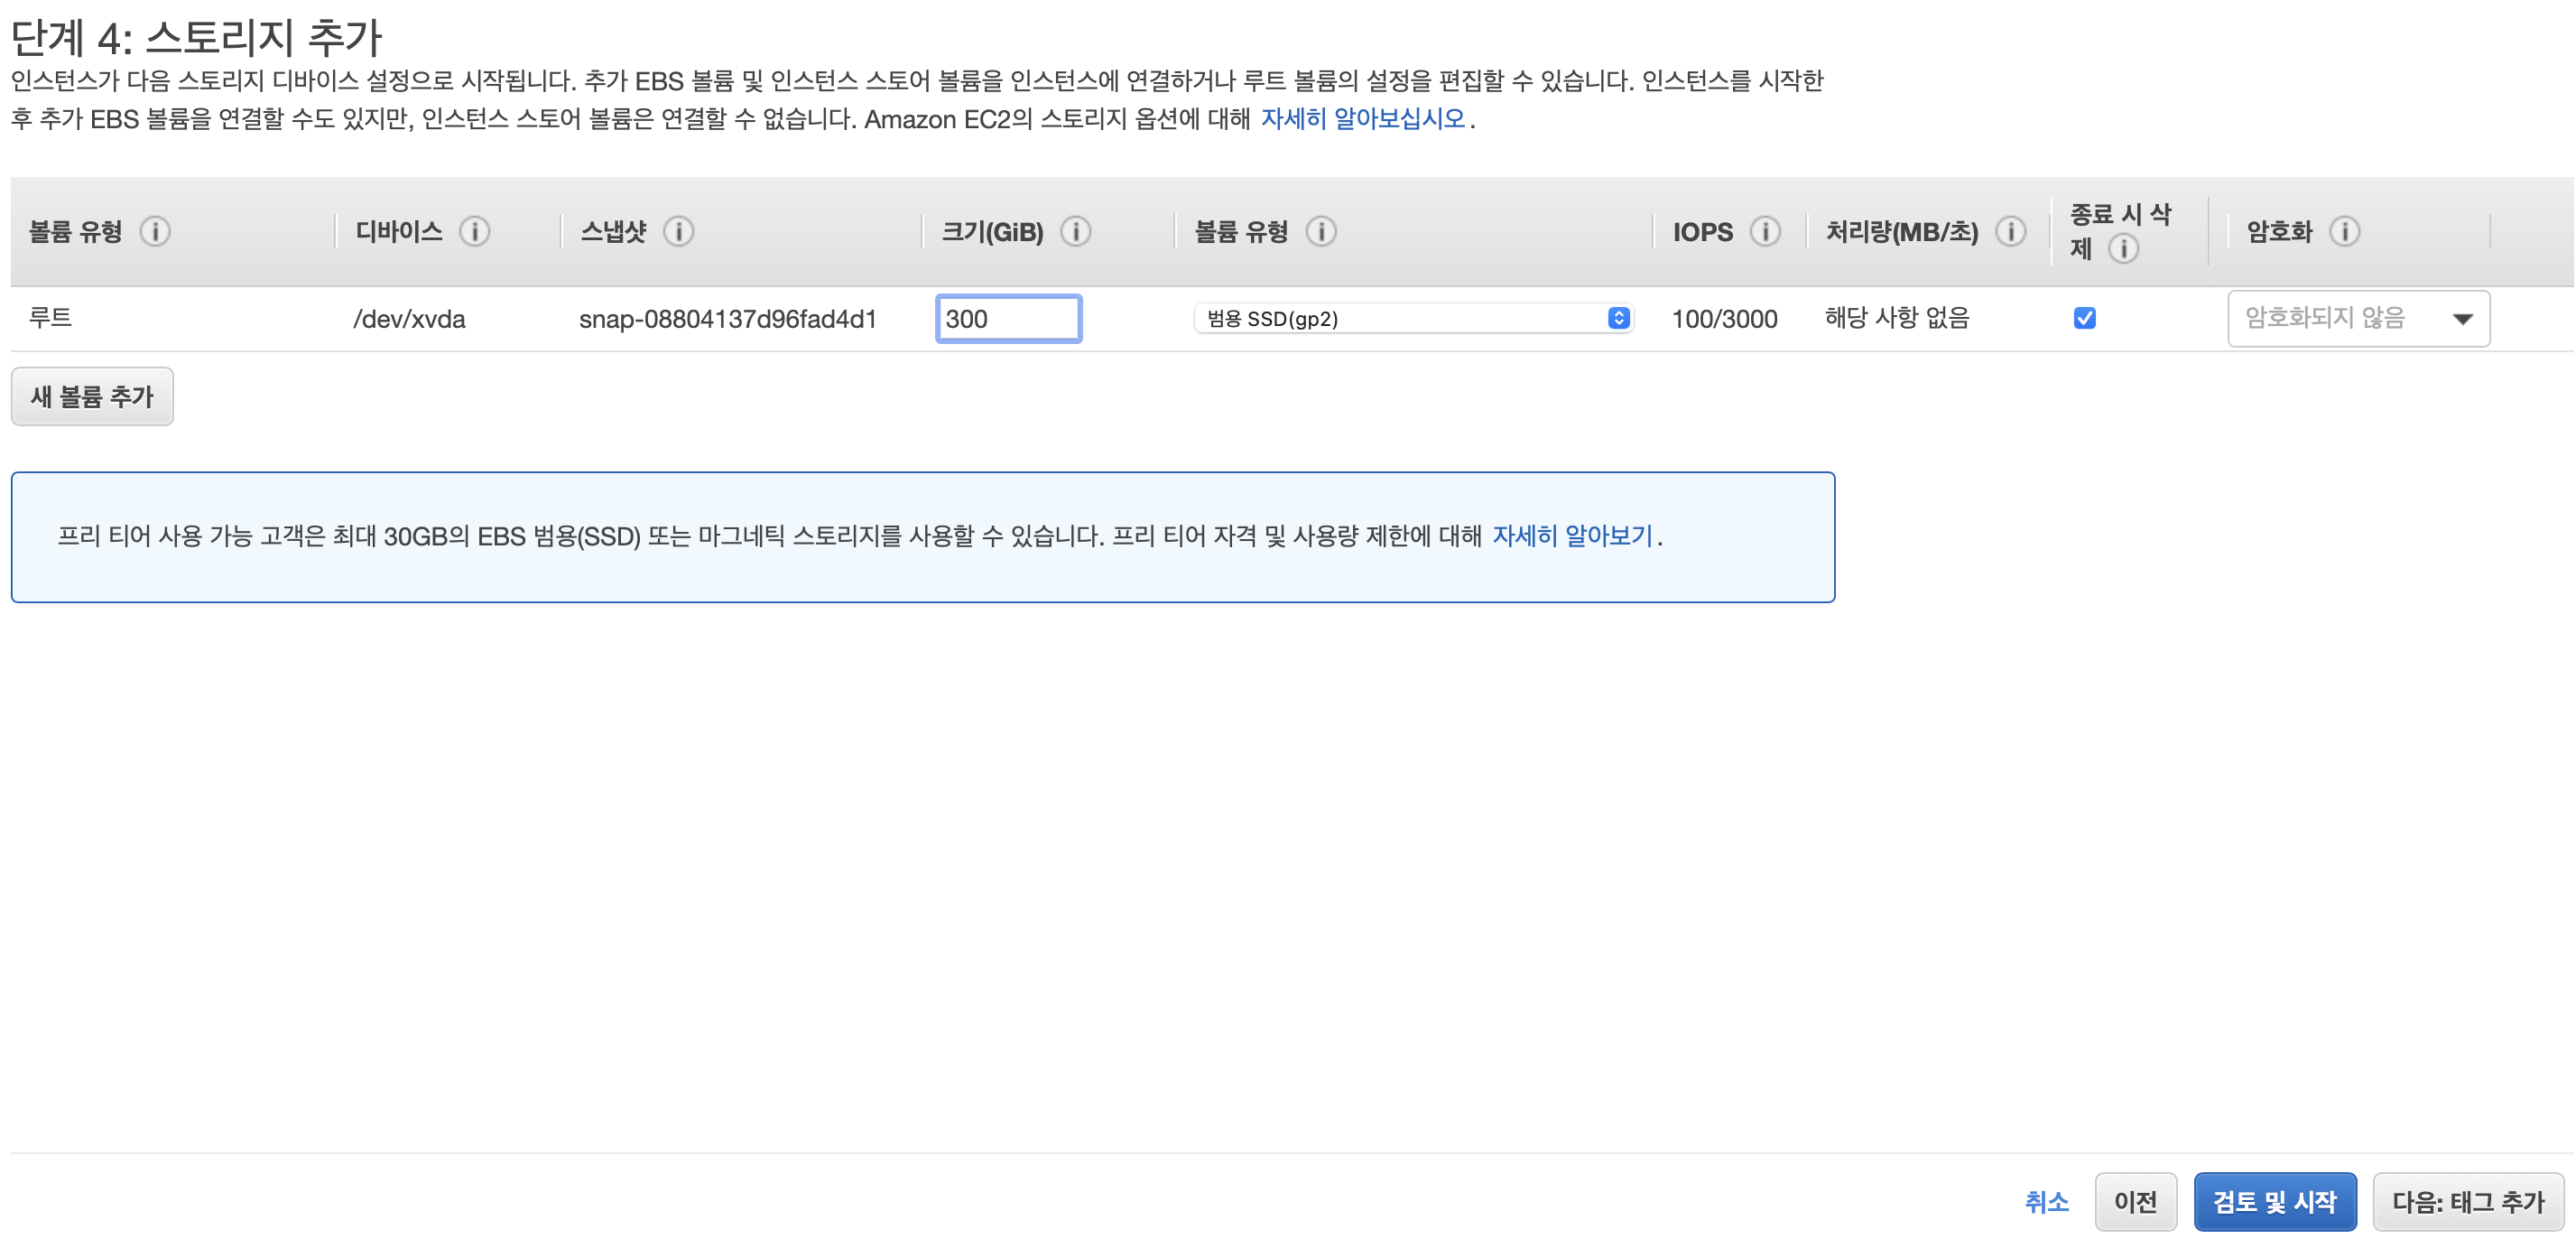Click the 취소 link
Viewport: 2576px width, 1248px height.
[2046, 1201]
